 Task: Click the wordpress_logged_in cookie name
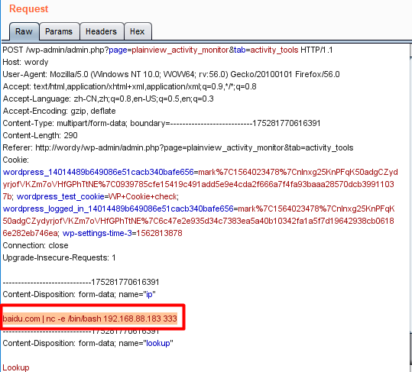[118, 209]
